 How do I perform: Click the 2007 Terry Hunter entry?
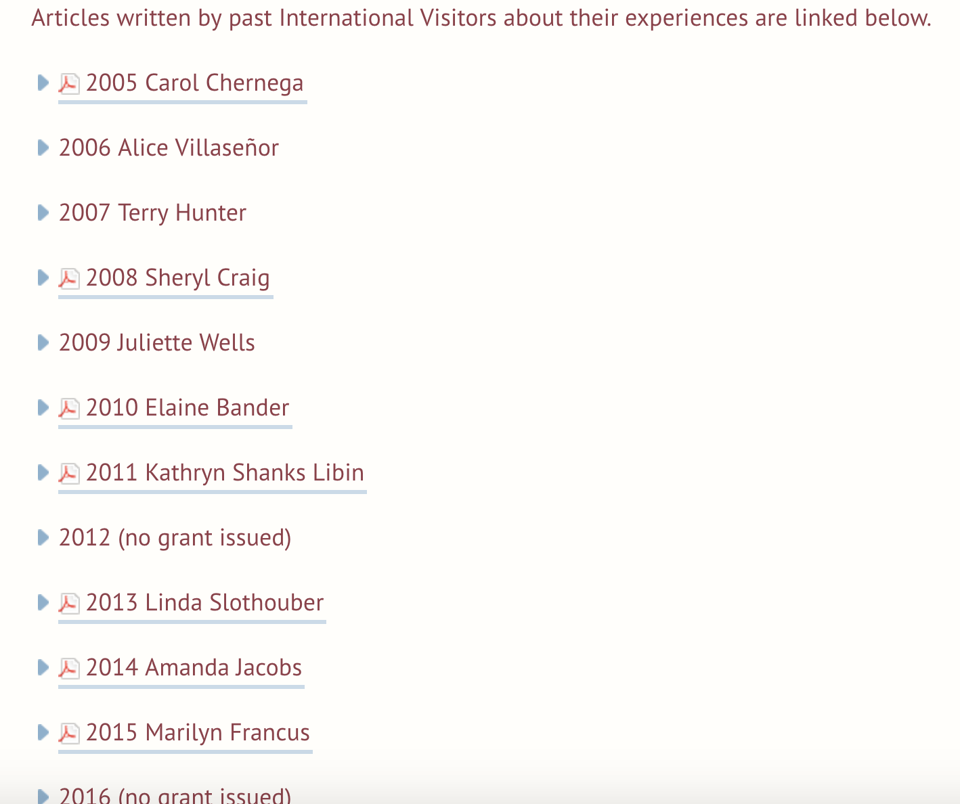[152, 213]
